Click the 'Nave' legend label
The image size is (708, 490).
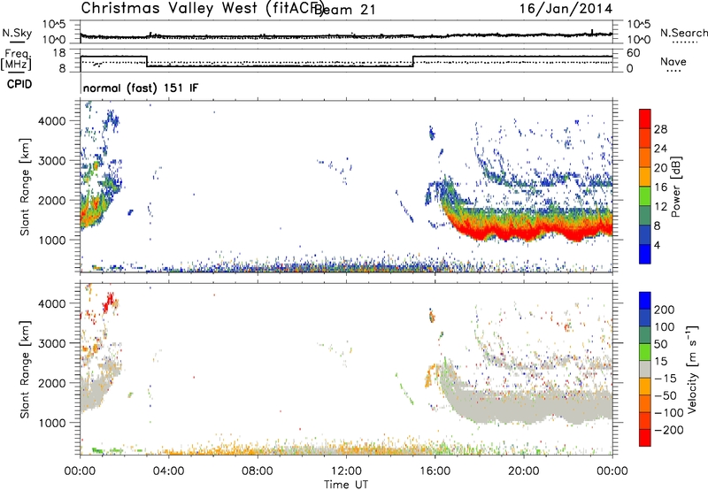673,61
